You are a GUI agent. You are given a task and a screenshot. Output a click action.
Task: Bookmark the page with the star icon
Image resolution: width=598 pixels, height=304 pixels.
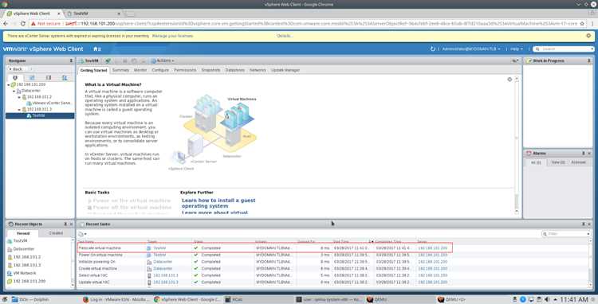tap(582, 24)
